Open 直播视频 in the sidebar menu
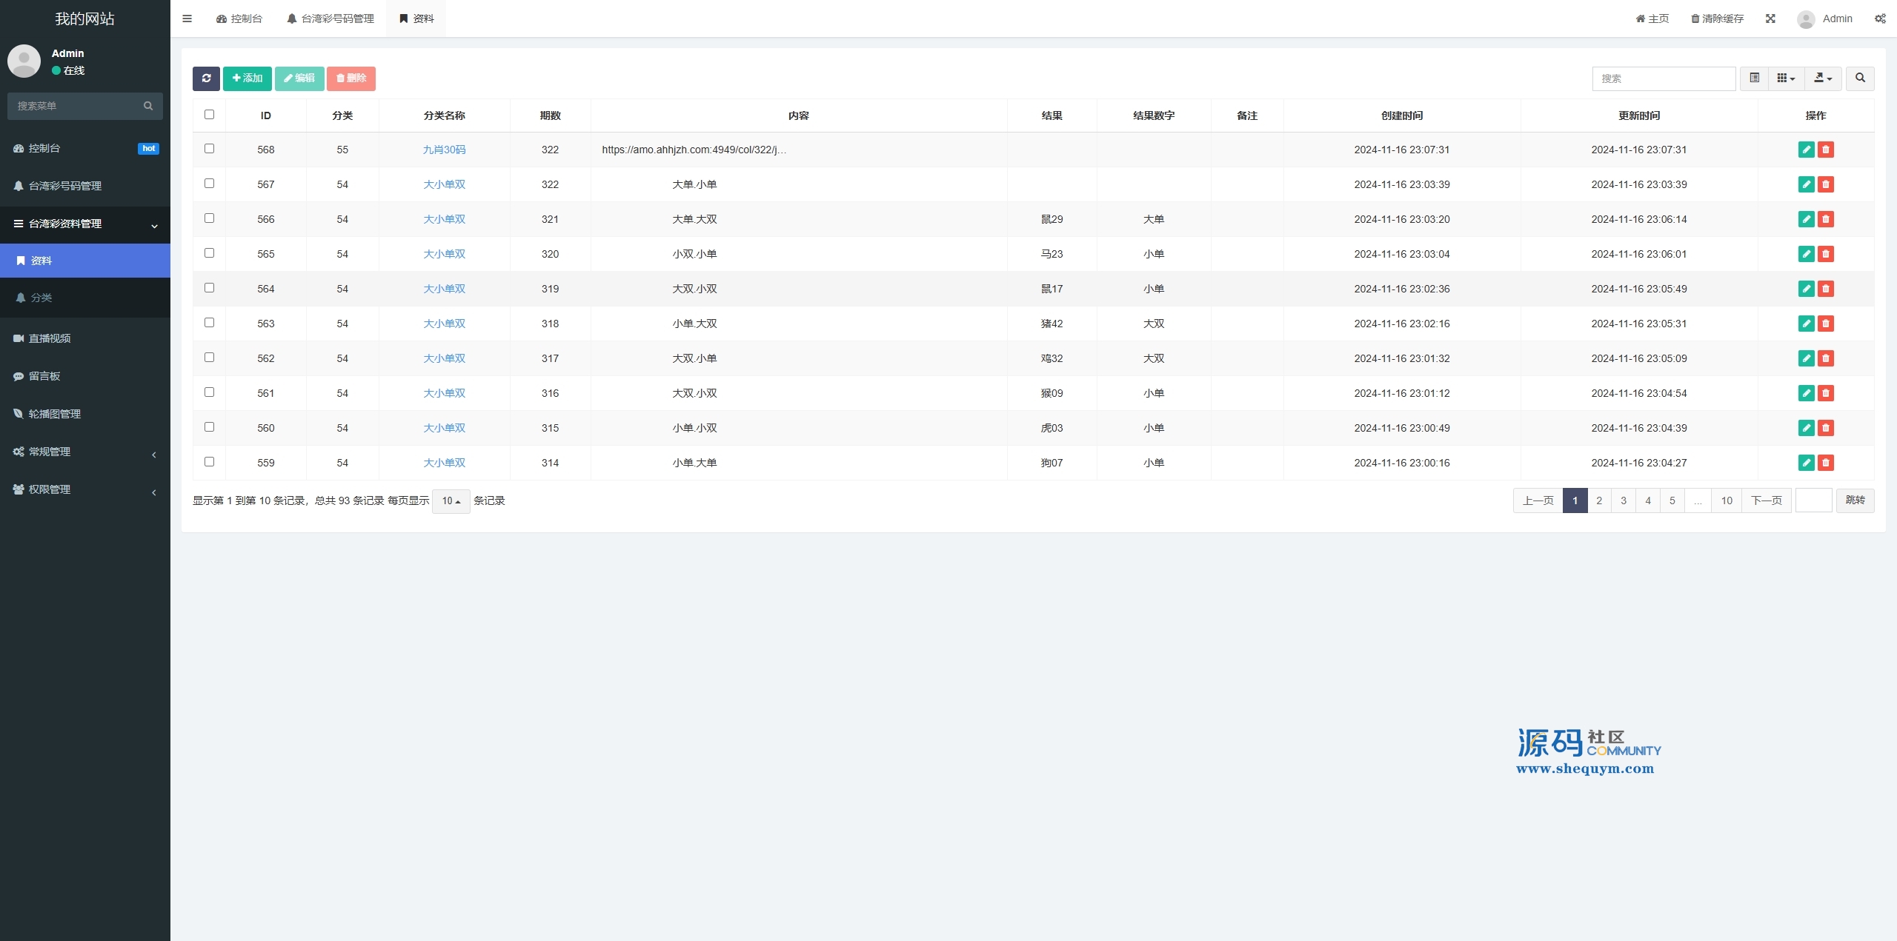Screen dimensions: 1897x941 50,338
